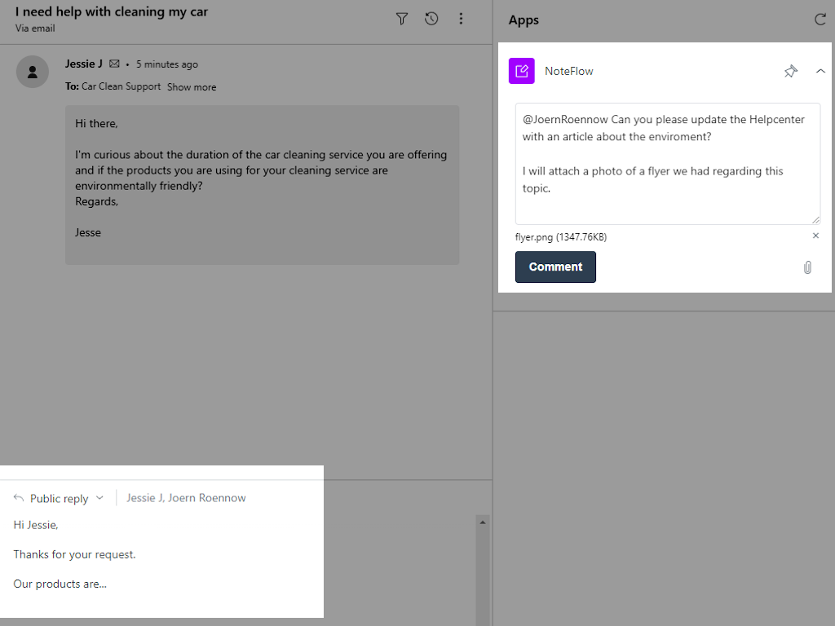
Task: Click the reply arrow icon
Action: point(19,498)
